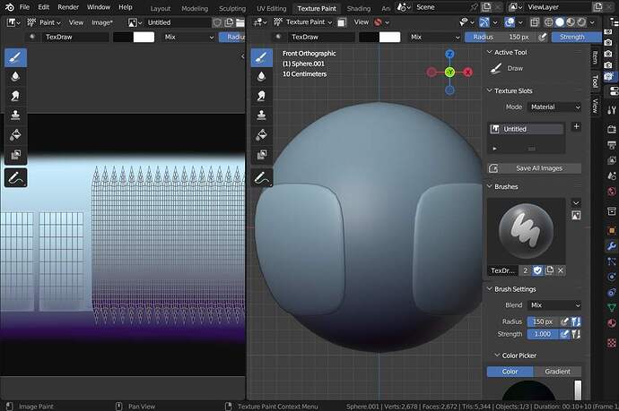Create new image copy in image editor header
Viewport: 619px width, 411px height.
point(229,23)
